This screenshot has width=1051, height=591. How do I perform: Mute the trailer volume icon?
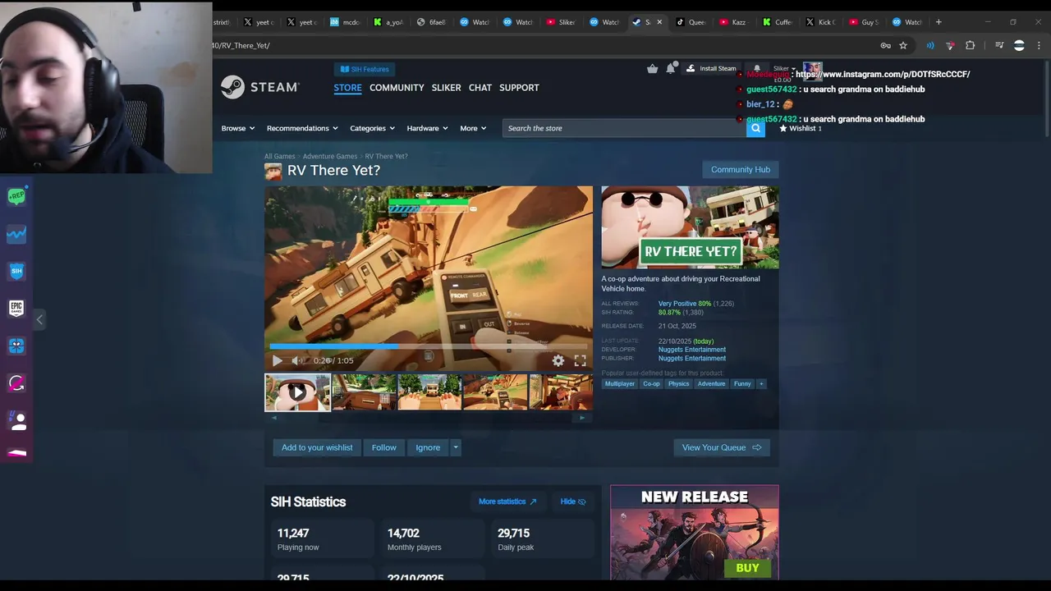coord(298,360)
